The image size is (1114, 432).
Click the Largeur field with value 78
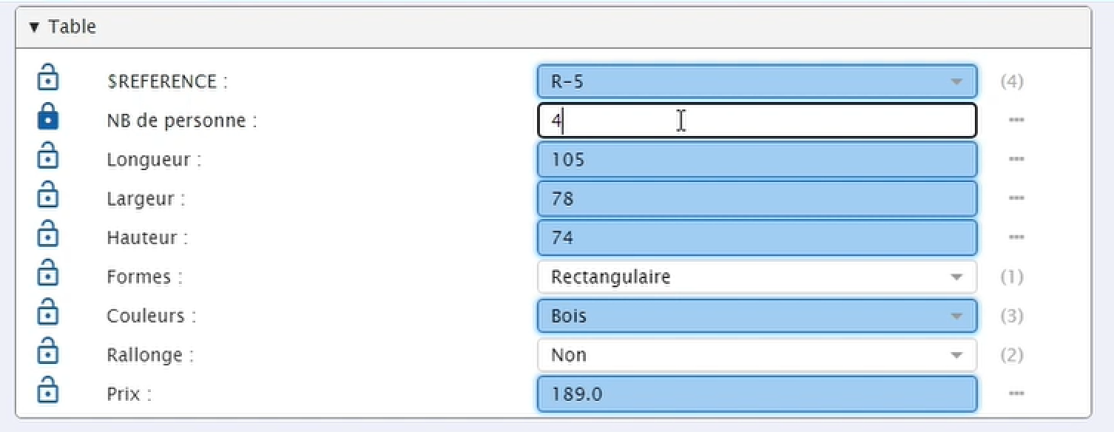(757, 198)
